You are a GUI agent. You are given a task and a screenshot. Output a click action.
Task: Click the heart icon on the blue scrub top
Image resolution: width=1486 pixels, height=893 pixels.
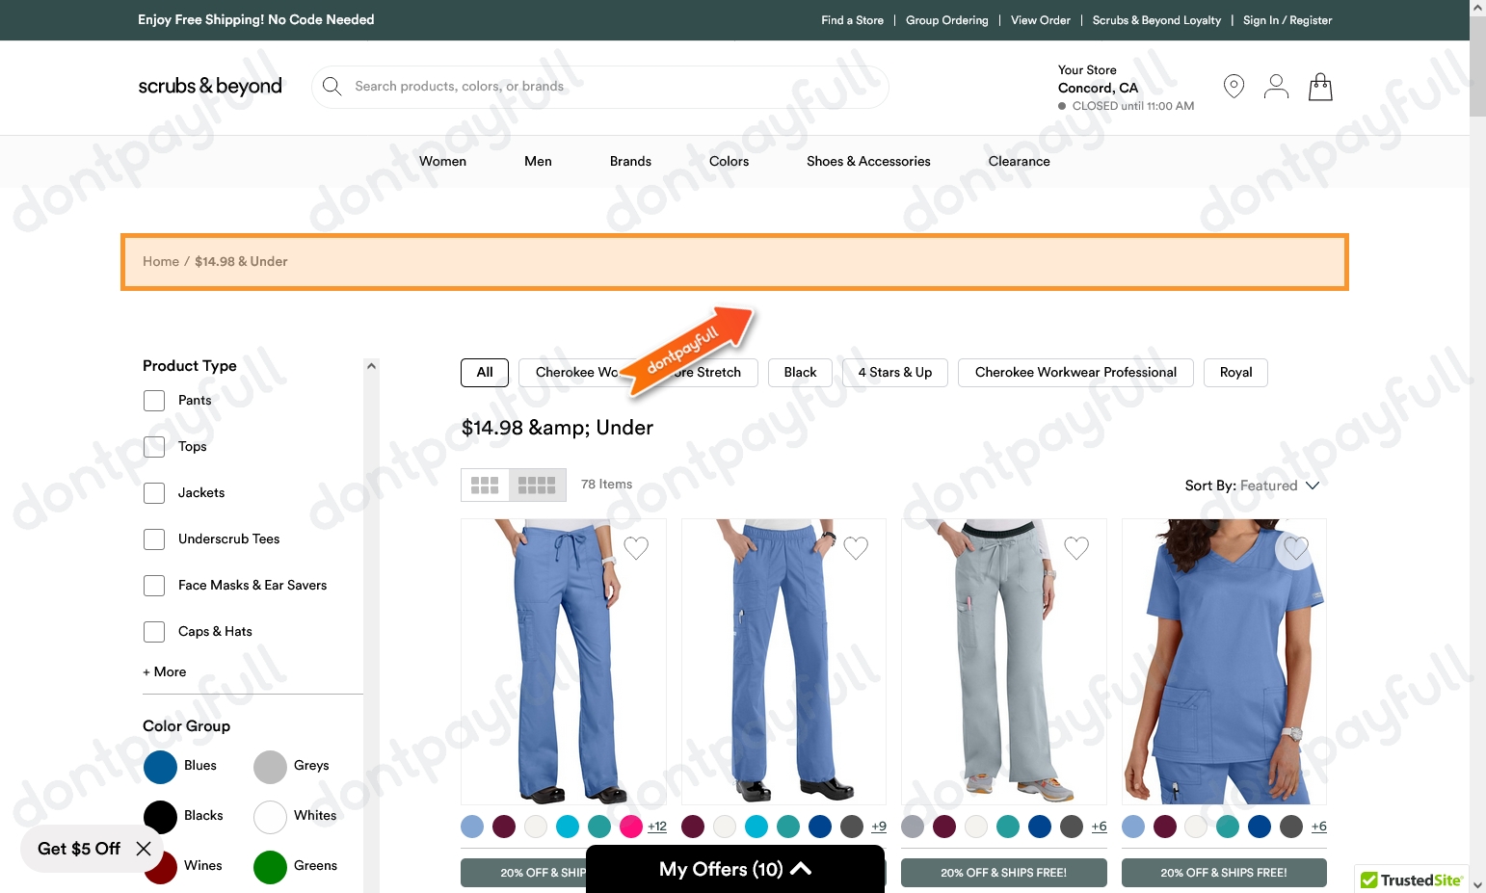click(1295, 548)
